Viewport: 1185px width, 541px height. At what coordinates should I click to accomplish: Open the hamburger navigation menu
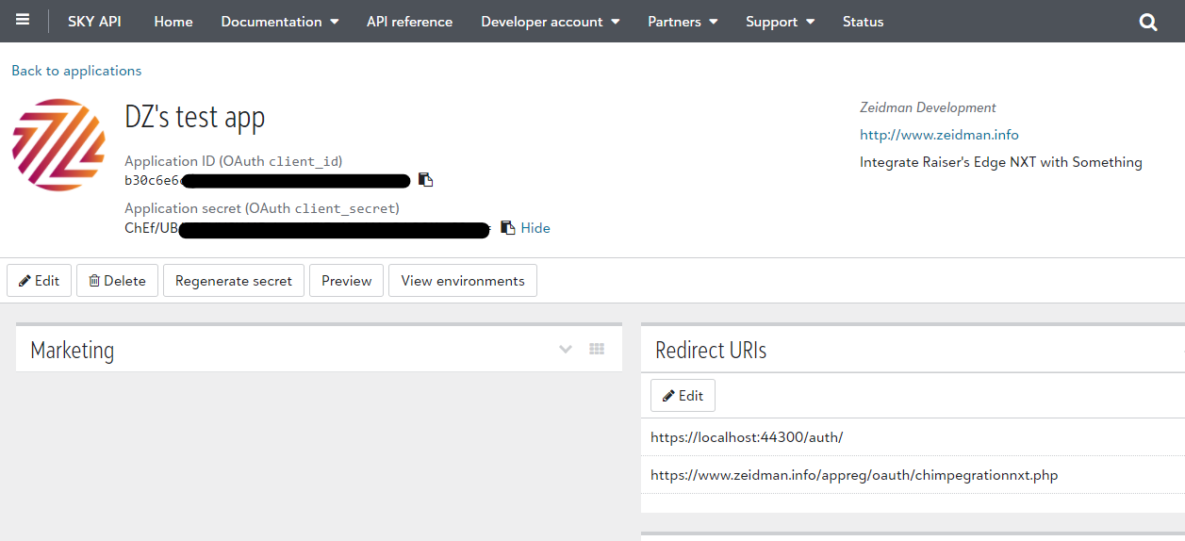[23, 20]
